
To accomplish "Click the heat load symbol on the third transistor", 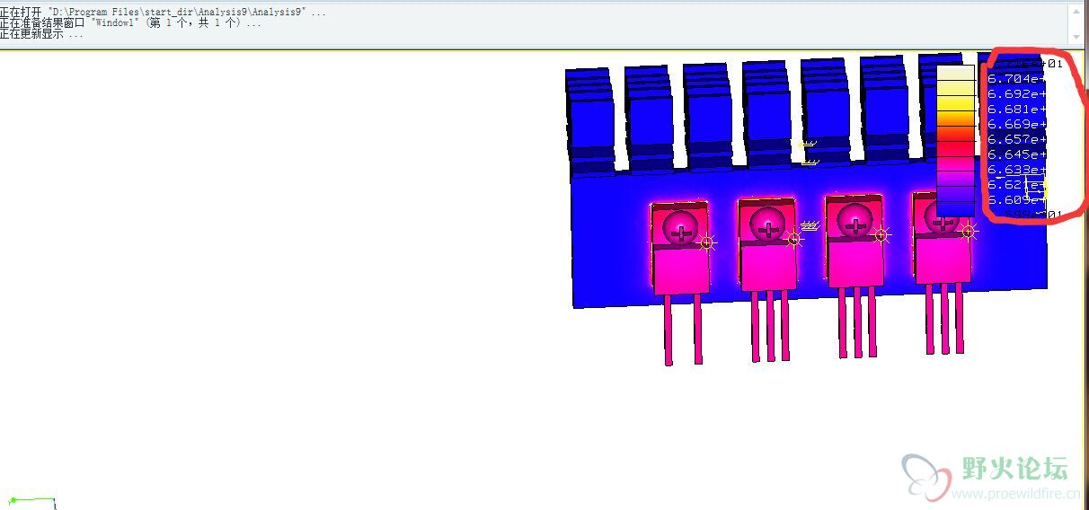I will tap(881, 235).
